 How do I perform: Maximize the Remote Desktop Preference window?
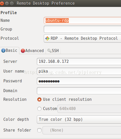tap(12, 3)
